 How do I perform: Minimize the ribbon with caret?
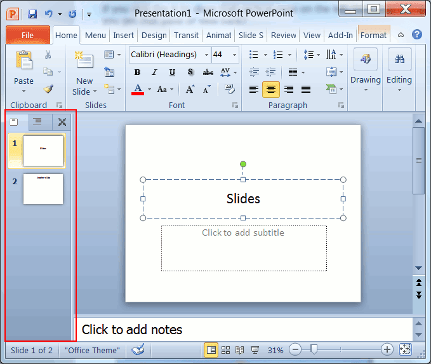pyautogui.click(x=401, y=35)
